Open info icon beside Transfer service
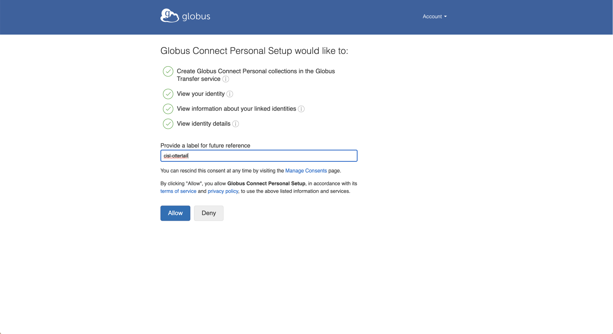 tap(226, 79)
